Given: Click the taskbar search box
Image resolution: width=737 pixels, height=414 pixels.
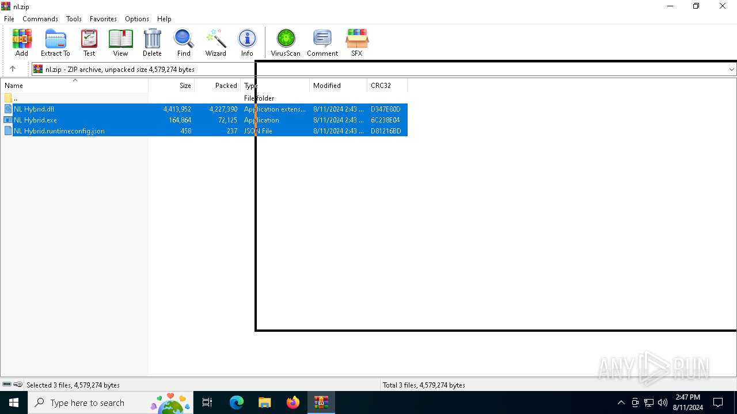Looking at the screenshot, I should [x=111, y=402].
